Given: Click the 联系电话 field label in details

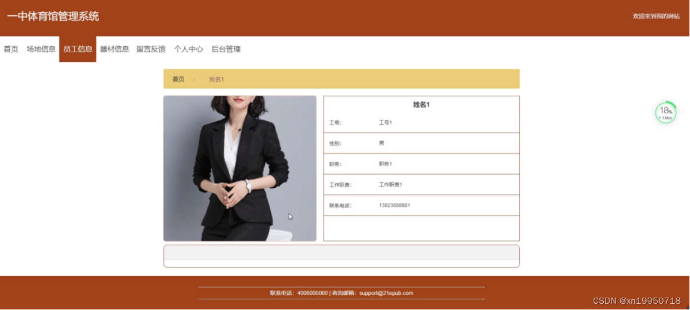Looking at the screenshot, I should click(340, 206).
